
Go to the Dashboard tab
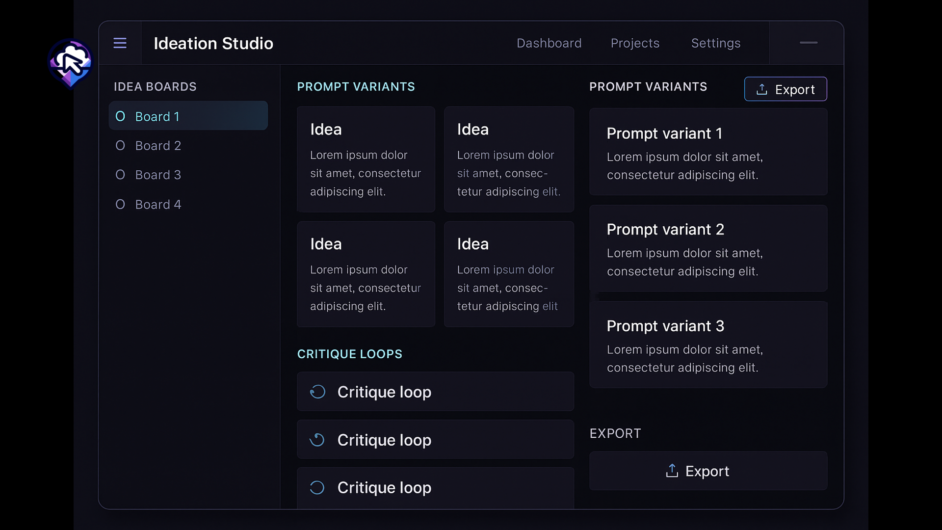[x=549, y=43]
